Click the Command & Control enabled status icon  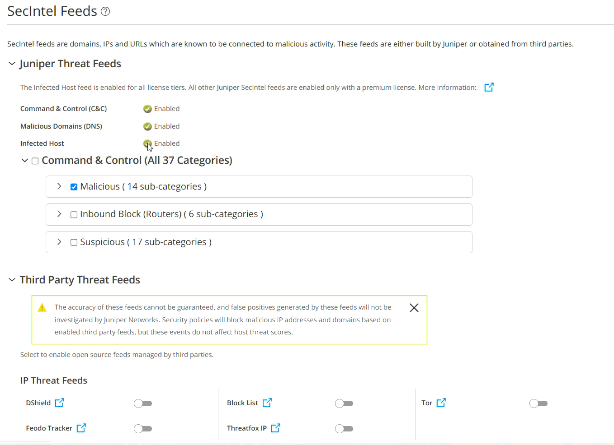147,109
